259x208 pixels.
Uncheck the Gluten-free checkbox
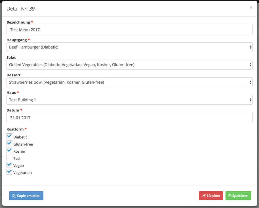click(x=9, y=144)
